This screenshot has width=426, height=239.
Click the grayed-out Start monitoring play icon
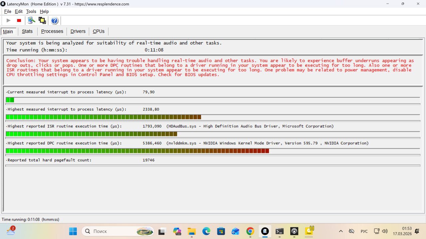point(8,21)
